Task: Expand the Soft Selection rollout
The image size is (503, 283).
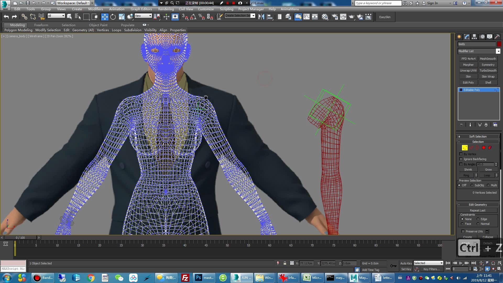Action: coord(478,137)
